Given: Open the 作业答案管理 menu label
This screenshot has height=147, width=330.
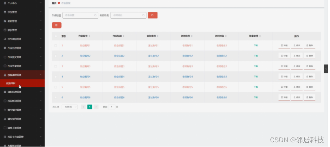Looking at the screenshot, I should [x=15, y=66].
